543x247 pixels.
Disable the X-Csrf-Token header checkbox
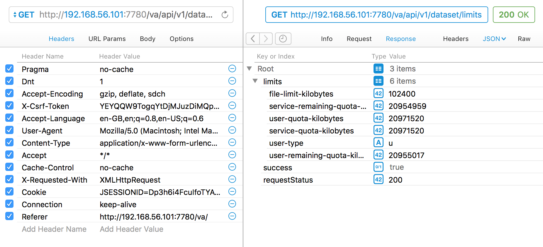[9, 106]
